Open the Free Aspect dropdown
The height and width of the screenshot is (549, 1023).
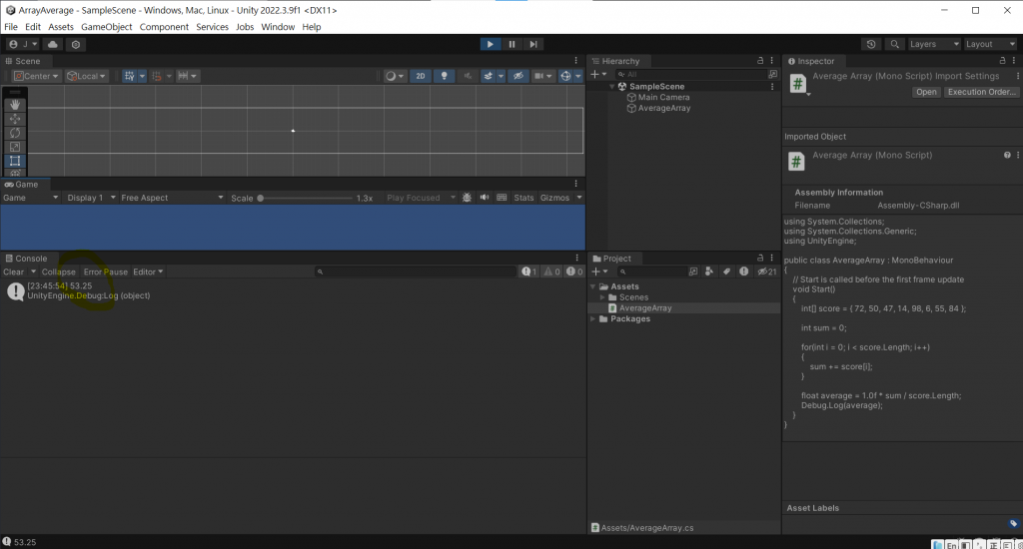(172, 198)
